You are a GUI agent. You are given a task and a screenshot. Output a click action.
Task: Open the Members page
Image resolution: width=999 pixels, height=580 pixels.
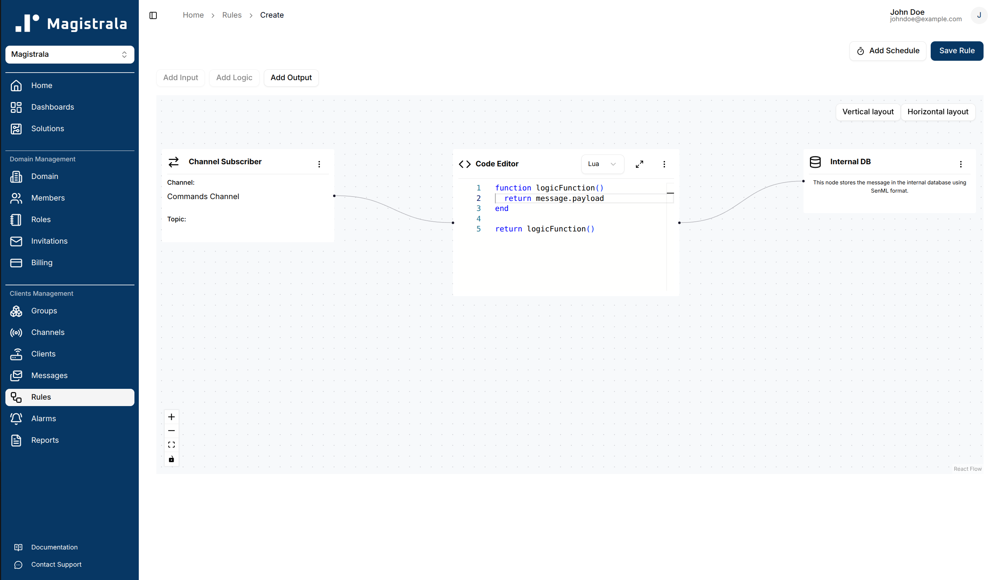(70, 198)
